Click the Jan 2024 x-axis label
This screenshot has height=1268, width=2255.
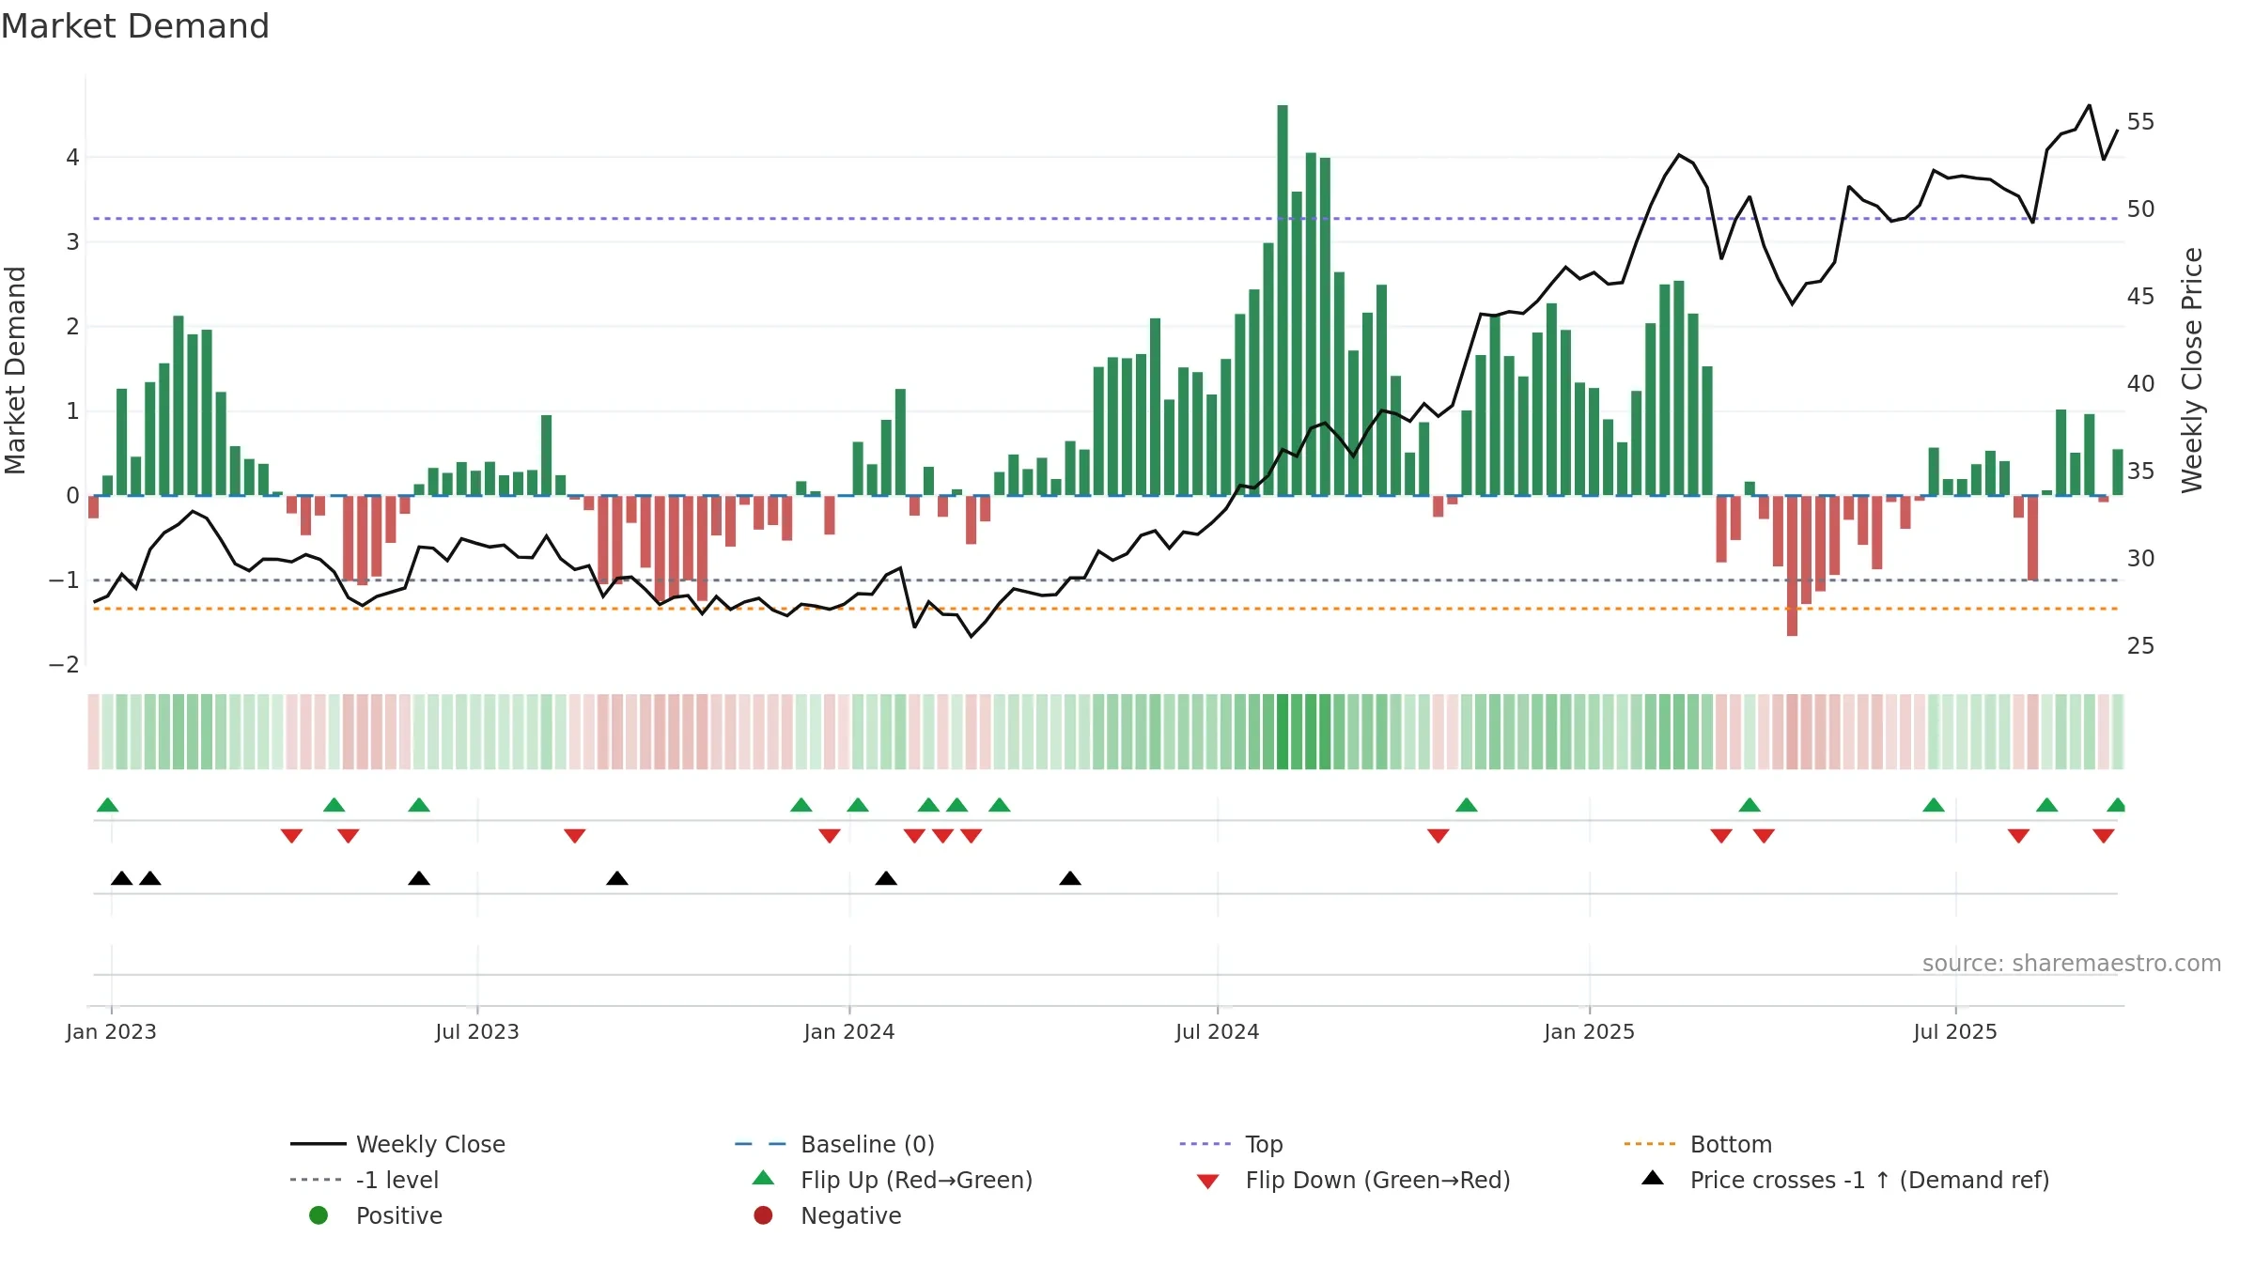pyautogui.click(x=849, y=1031)
